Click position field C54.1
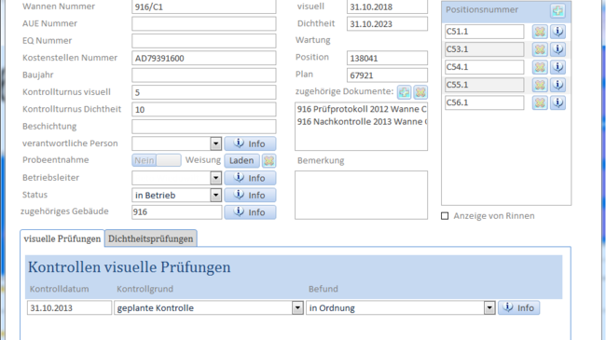 click(484, 67)
